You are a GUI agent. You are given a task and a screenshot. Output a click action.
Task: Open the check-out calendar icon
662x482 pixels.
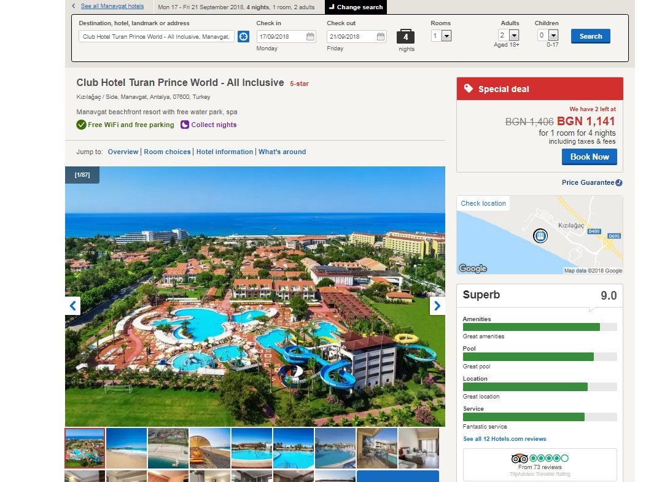[380, 37]
